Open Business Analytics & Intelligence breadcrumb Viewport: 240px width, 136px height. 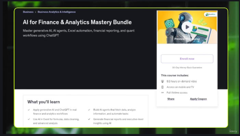tap(56, 12)
